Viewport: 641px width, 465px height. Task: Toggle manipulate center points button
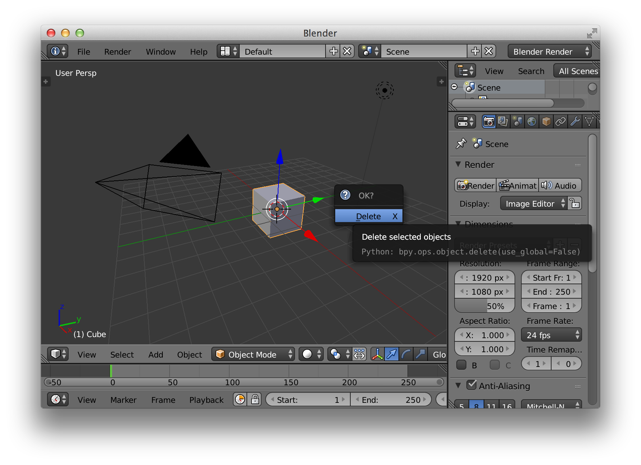pos(359,354)
